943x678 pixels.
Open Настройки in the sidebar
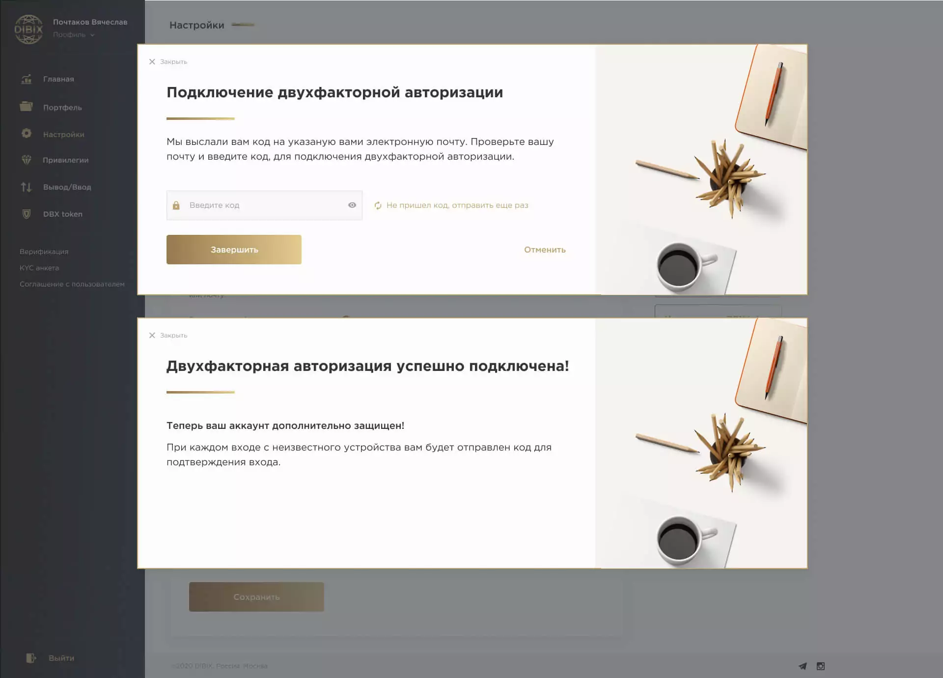(63, 135)
